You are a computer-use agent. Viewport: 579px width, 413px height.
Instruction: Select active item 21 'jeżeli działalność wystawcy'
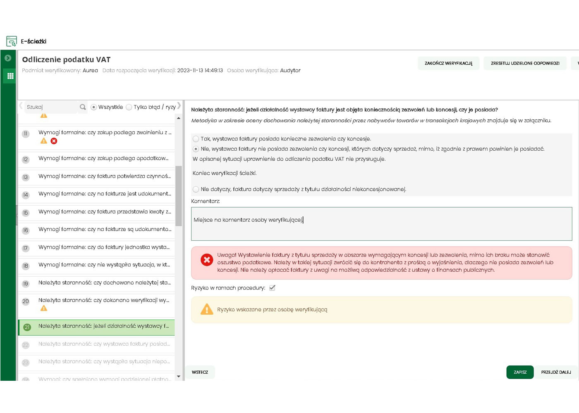96,327
